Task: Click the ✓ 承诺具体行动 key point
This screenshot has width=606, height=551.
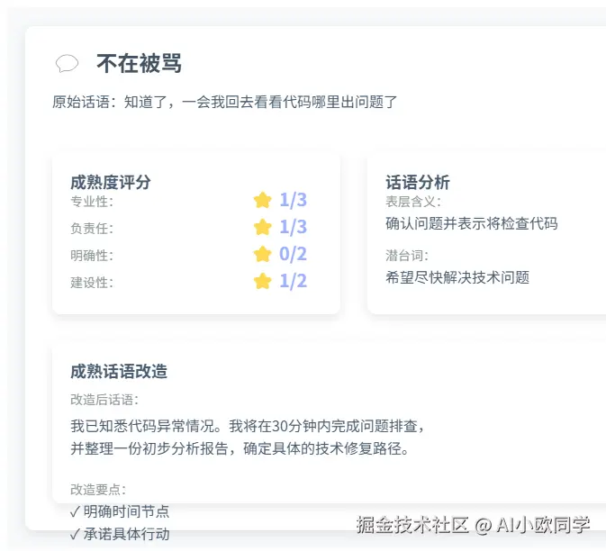Action: [120, 534]
